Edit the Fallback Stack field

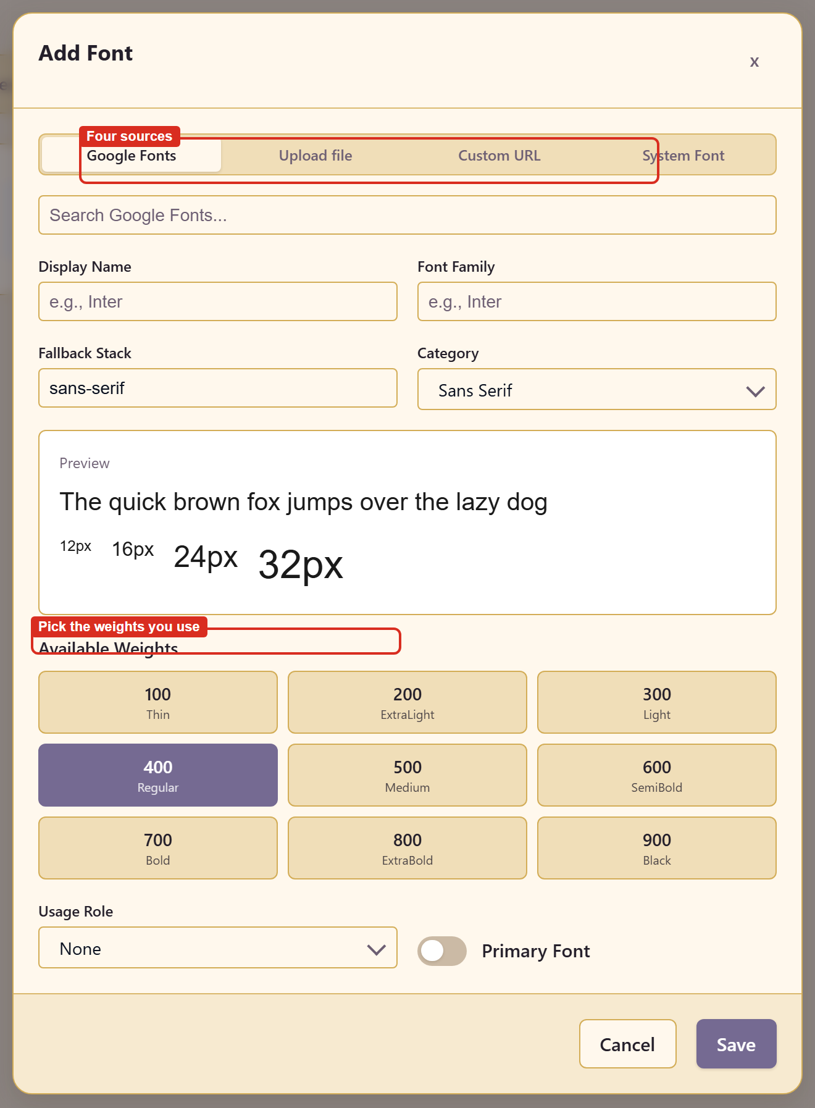pyautogui.click(x=218, y=388)
